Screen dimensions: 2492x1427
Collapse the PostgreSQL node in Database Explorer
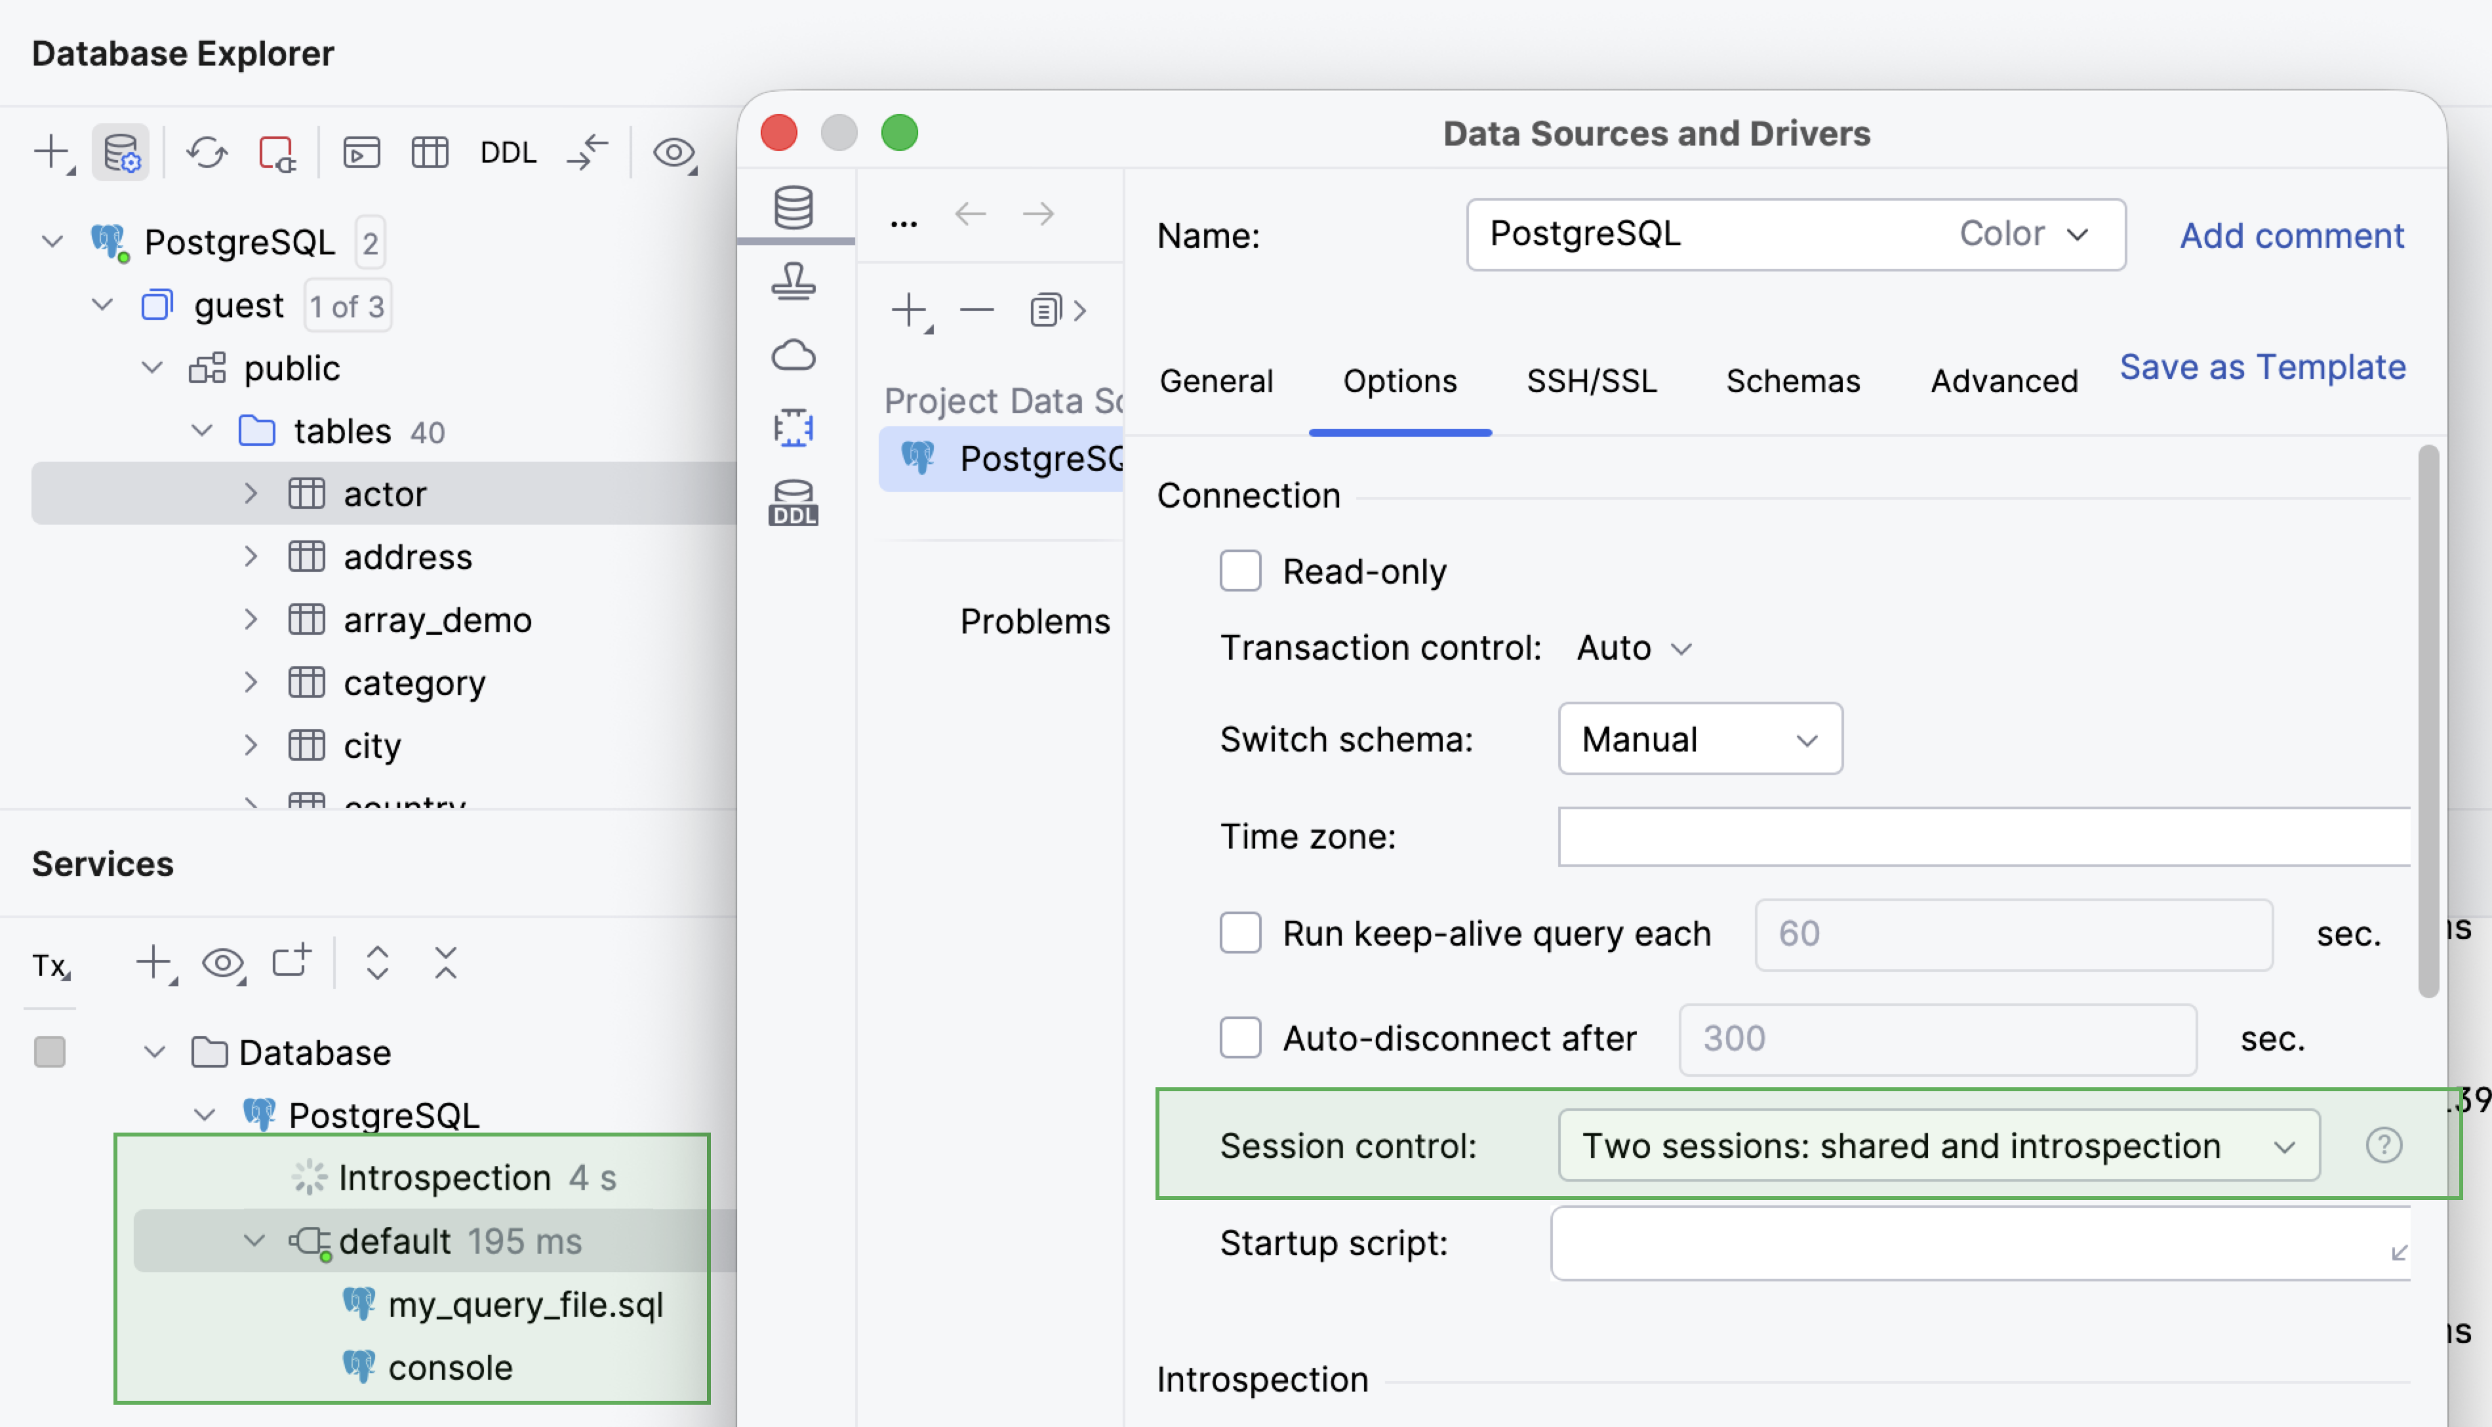coord(53,241)
